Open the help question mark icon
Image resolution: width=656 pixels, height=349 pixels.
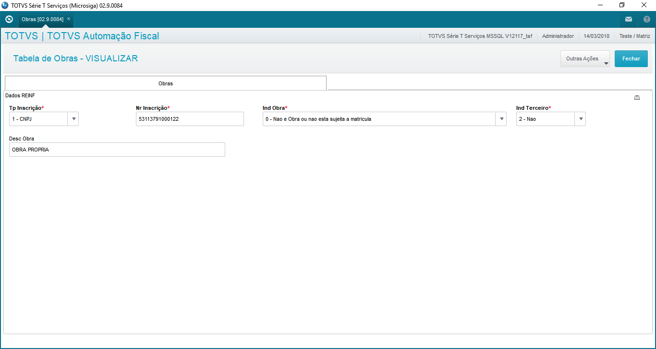pos(647,19)
